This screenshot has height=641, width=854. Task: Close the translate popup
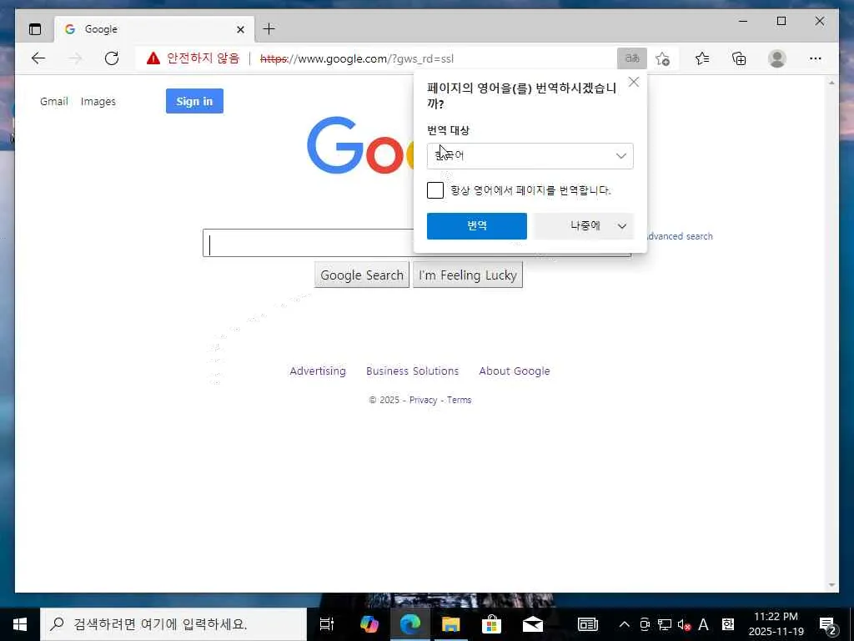(x=634, y=82)
